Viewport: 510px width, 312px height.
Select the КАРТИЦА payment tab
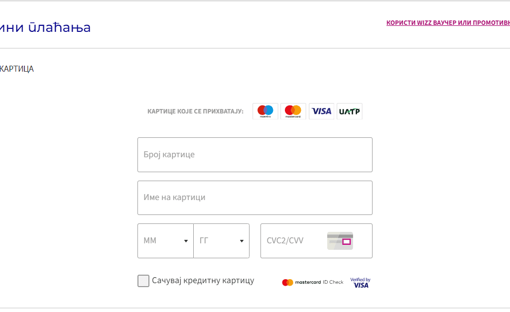click(16, 69)
